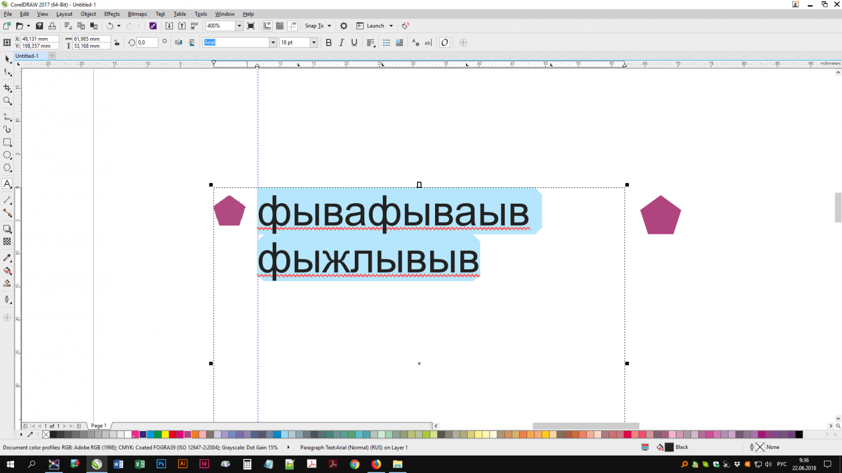Click the X coordinate input field
This screenshot has height=473, width=842.
click(40, 39)
